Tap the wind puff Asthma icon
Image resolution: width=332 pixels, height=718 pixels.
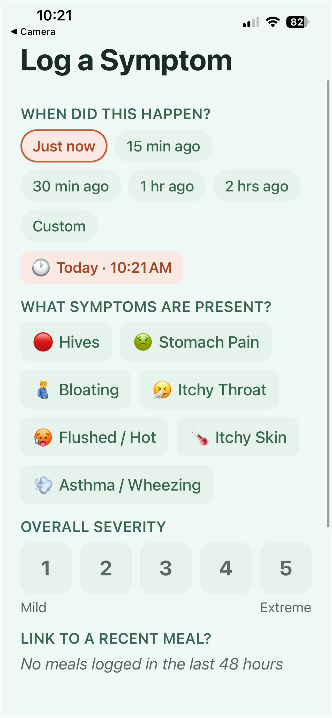[43, 485]
